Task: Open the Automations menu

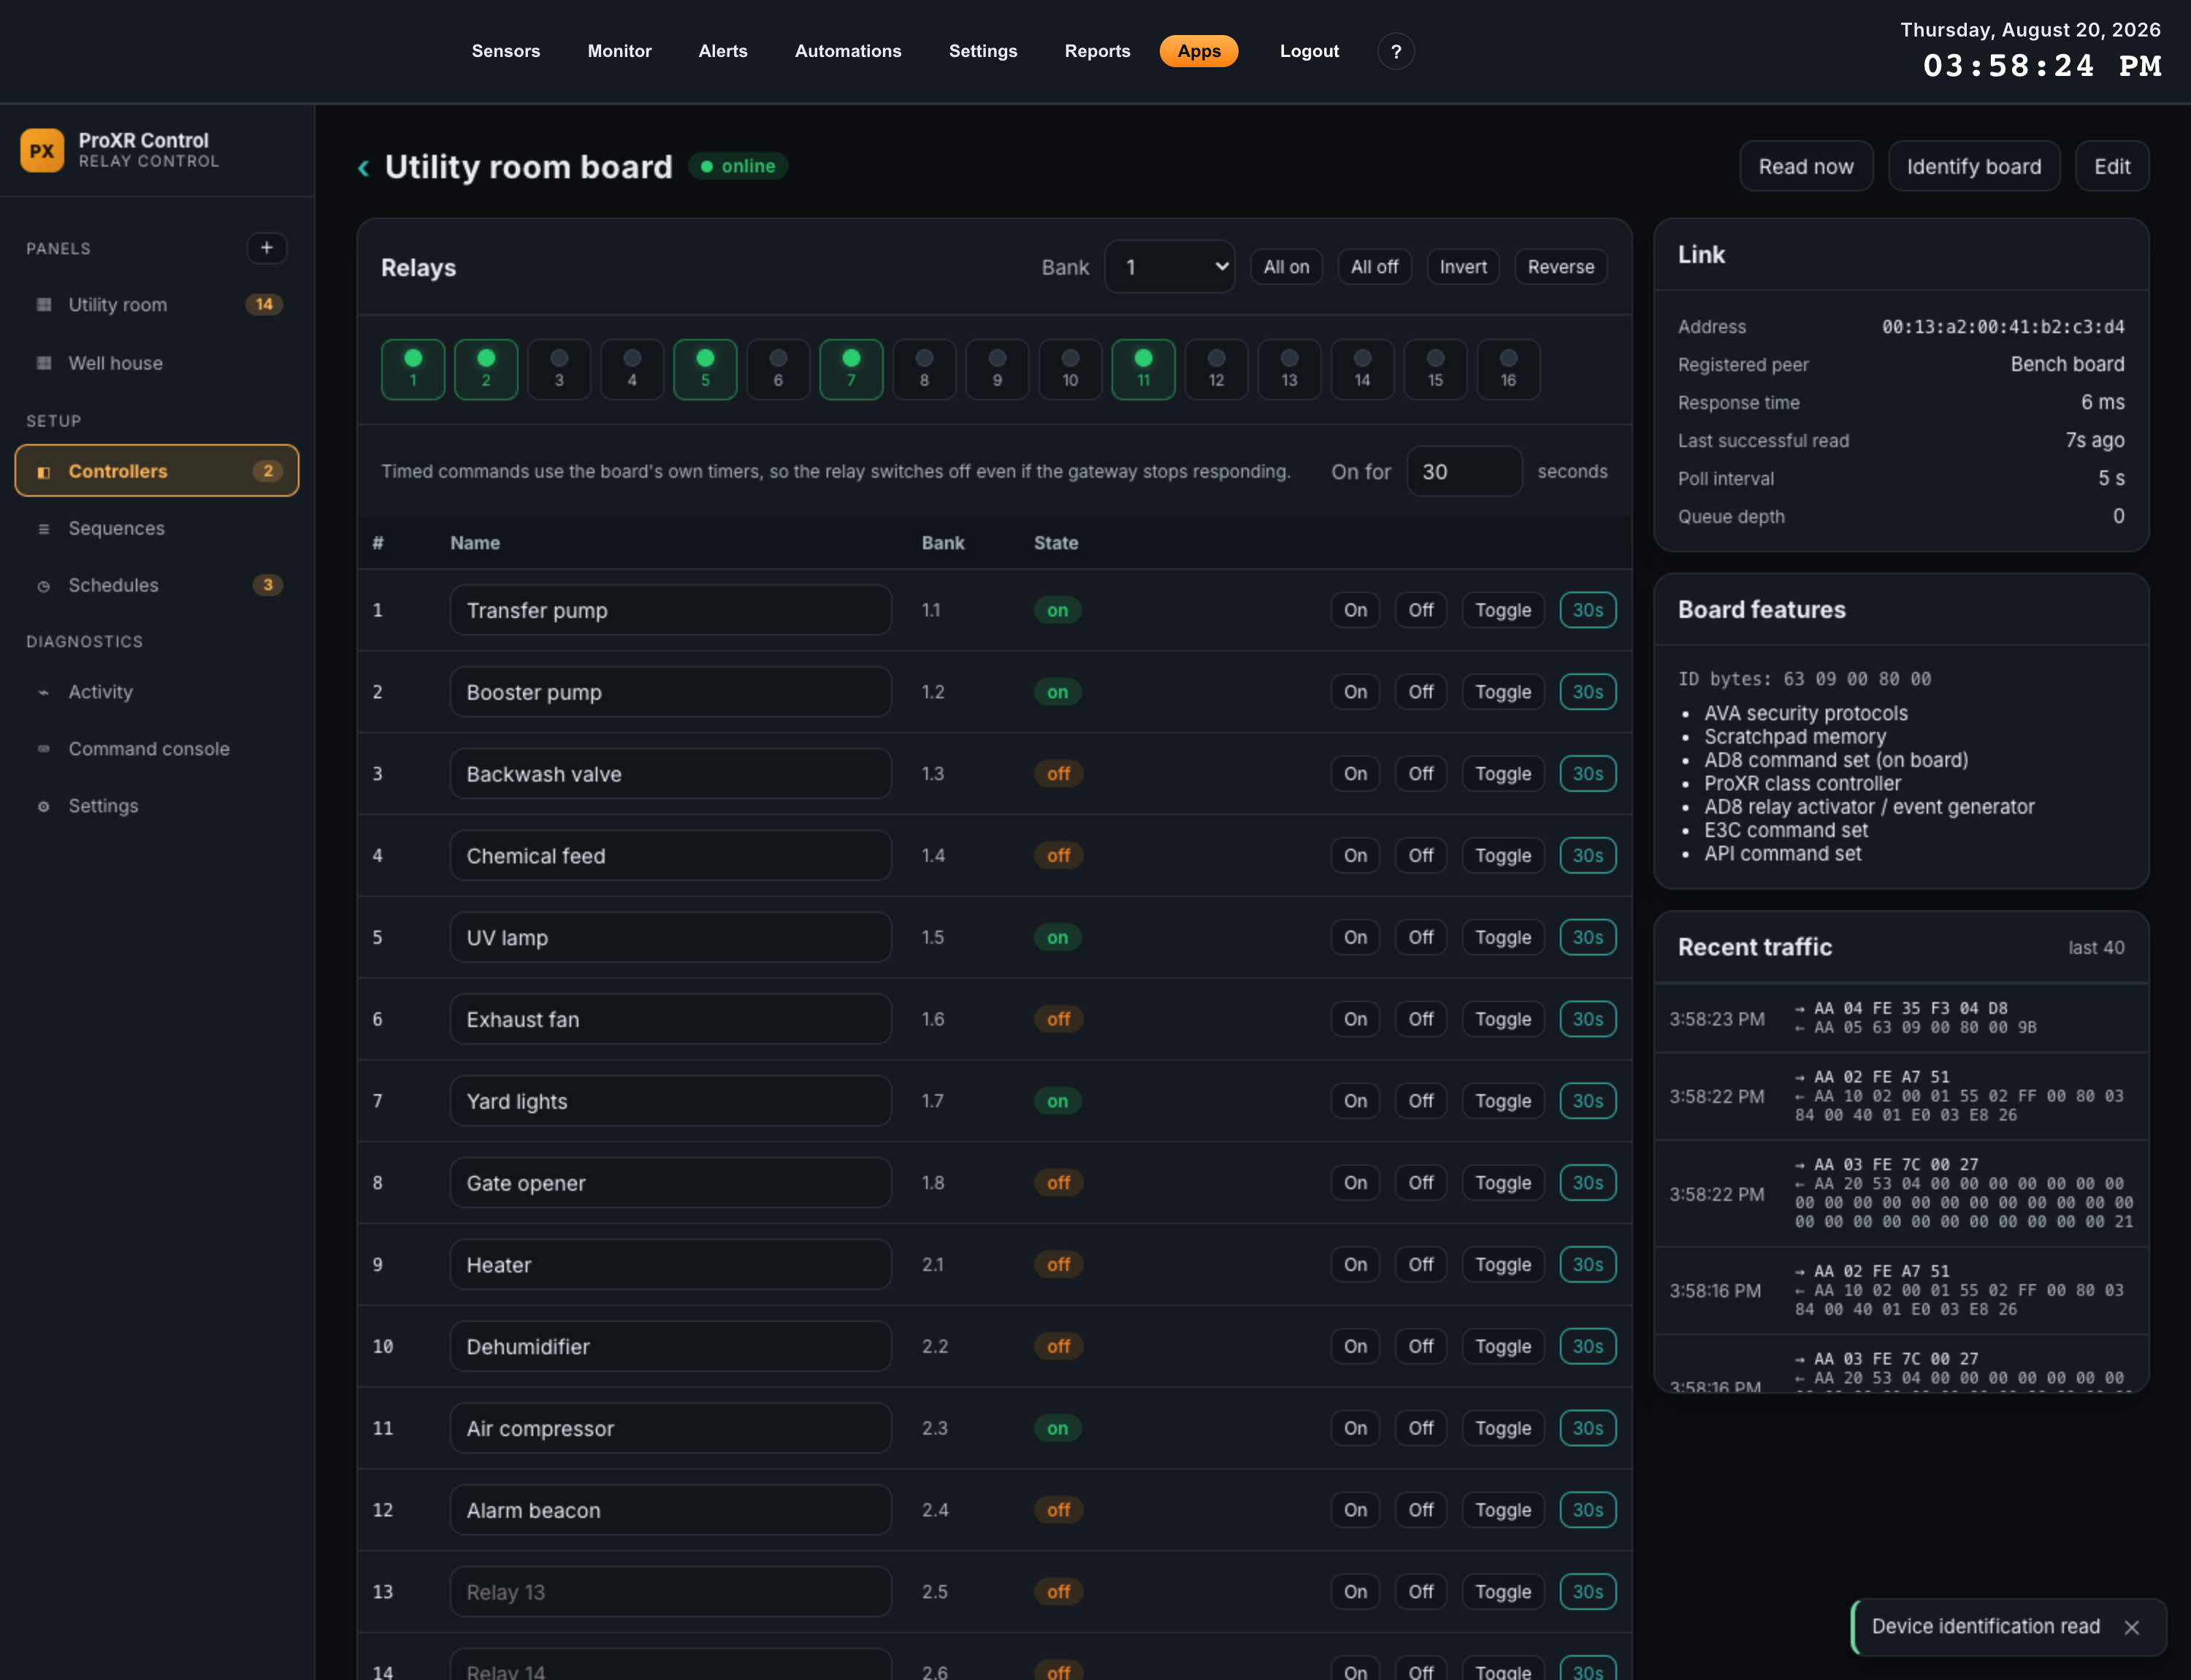Action: click(848, 51)
